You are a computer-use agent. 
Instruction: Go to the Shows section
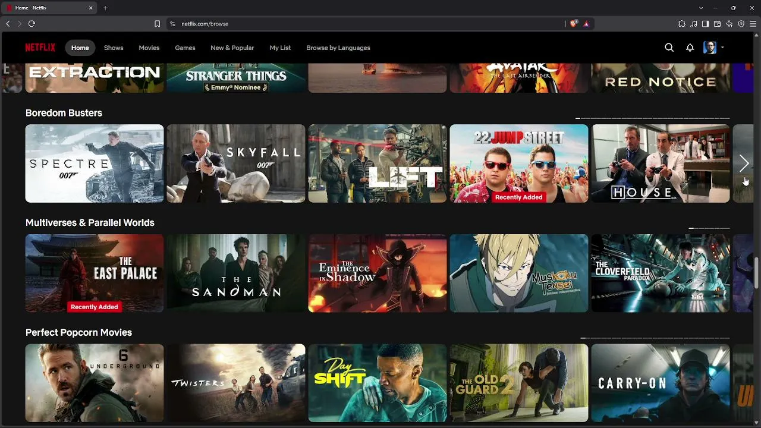[114, 48]
